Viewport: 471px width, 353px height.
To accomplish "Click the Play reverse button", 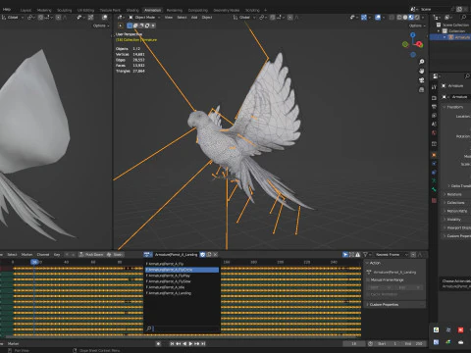I will click(184, 343).
